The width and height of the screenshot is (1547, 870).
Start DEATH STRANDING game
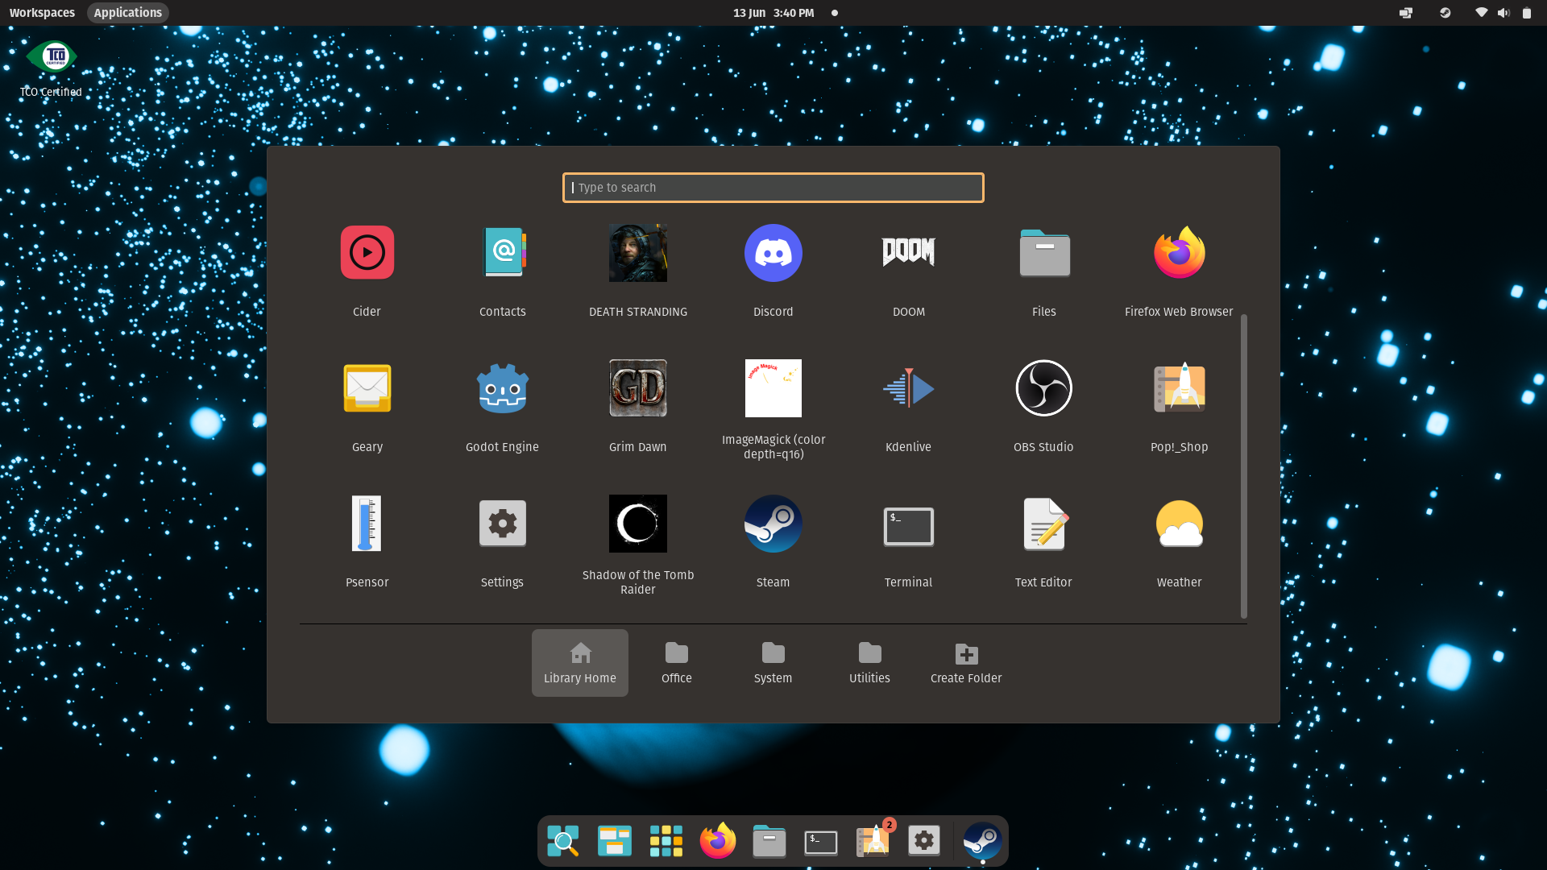coord(638,253)
